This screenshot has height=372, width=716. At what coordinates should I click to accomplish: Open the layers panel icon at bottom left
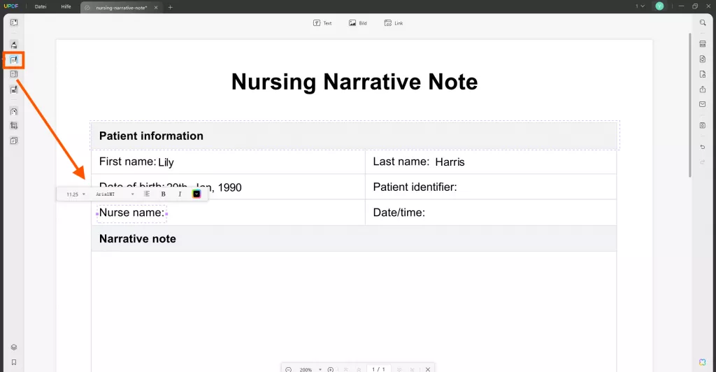point(14,348)
